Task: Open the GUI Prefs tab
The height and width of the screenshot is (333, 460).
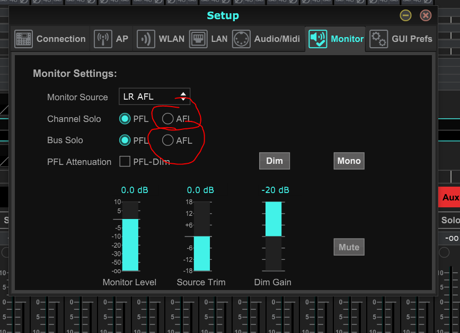Action: coord(401,39)
